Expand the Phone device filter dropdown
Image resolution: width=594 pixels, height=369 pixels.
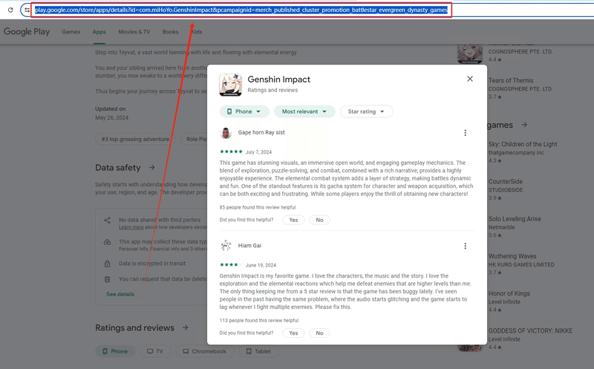click(x=244, y=111)
